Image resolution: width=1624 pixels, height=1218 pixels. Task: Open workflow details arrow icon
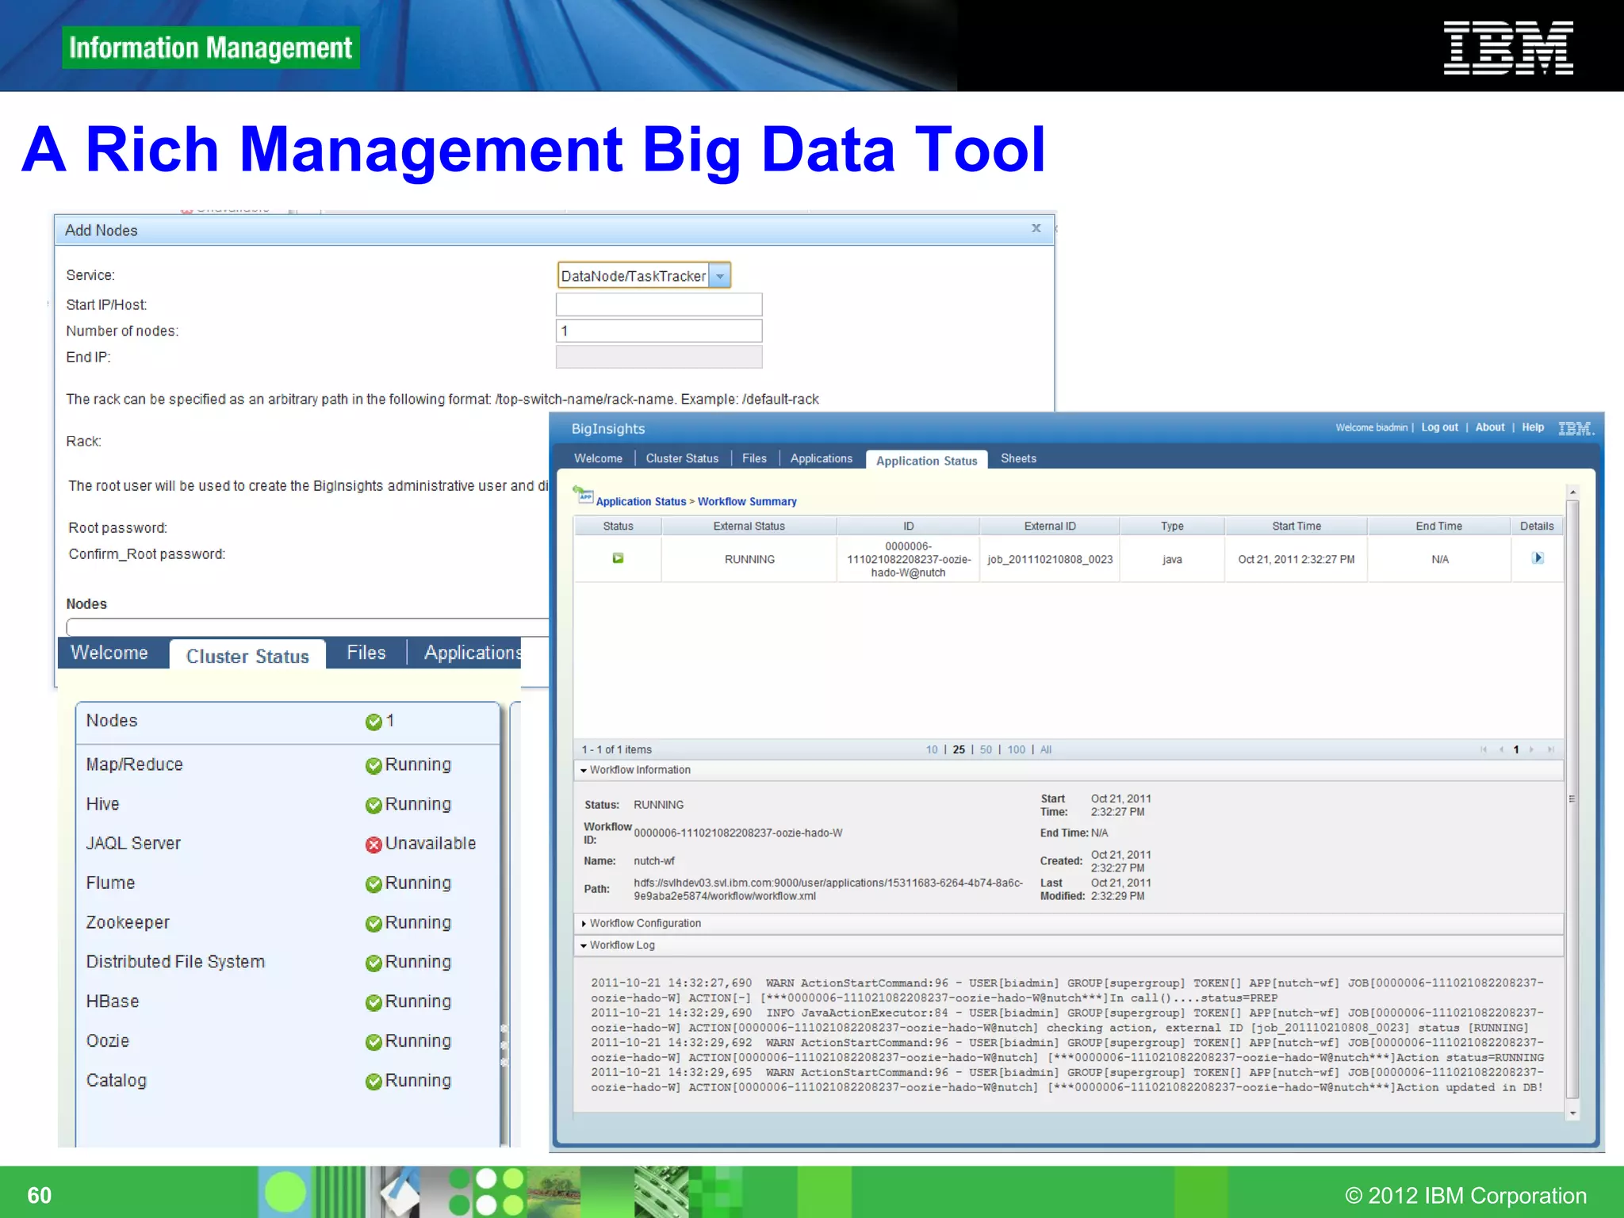click(x=1537, y=558)
